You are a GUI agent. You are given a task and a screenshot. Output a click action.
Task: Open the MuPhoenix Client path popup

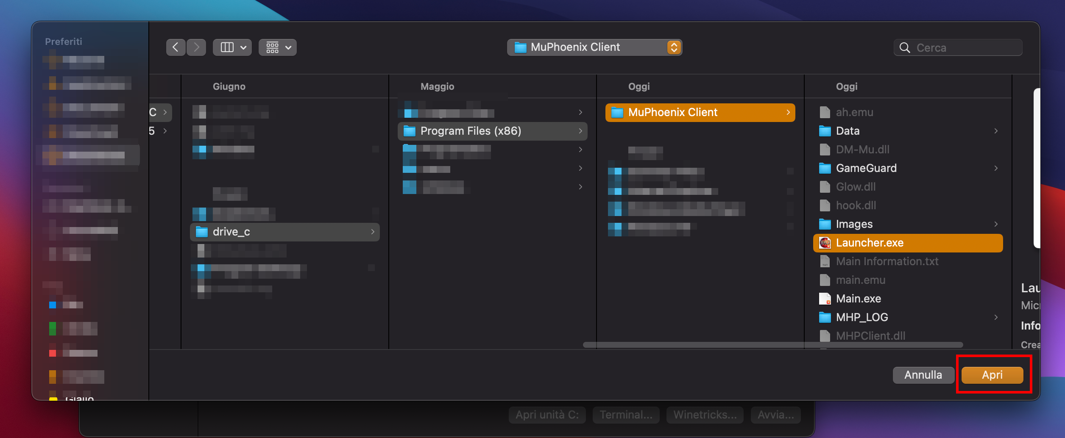pyautogui.click(x=594, y=47)
